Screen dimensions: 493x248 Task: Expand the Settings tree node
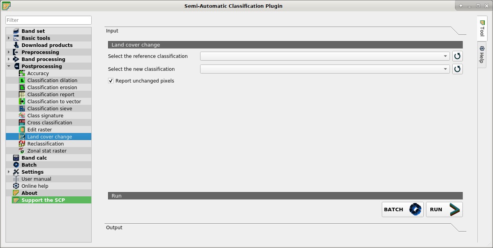(9, 172)
